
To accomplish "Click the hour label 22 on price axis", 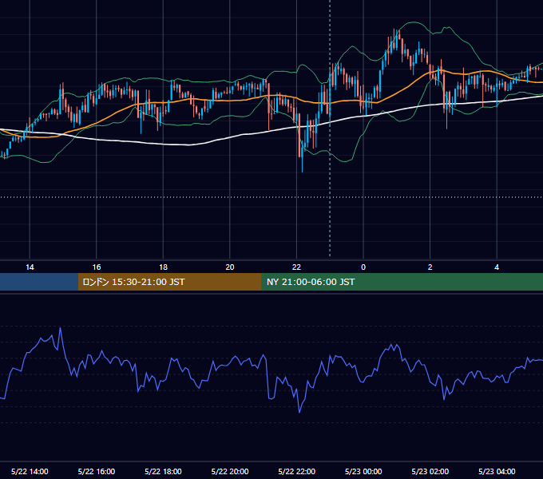I will [296, 267].
